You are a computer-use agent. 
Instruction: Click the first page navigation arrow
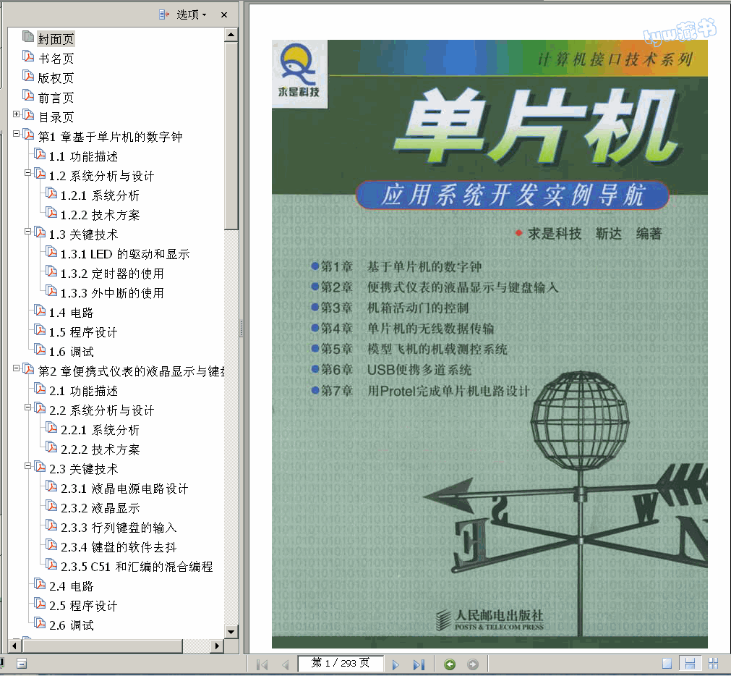(262, 664)
